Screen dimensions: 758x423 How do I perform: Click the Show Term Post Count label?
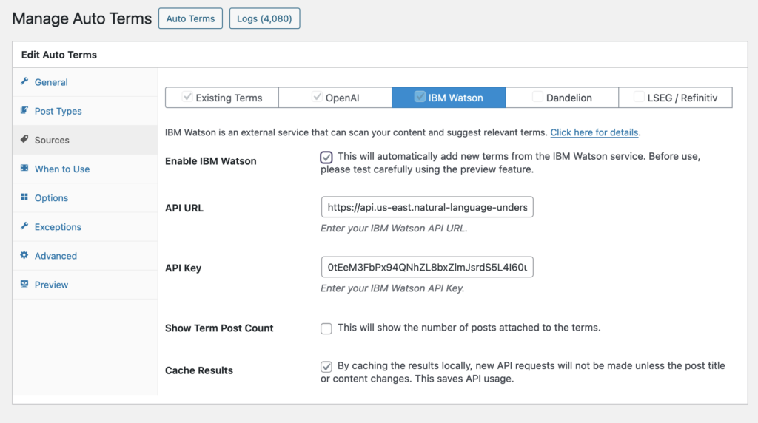point(219,328)
